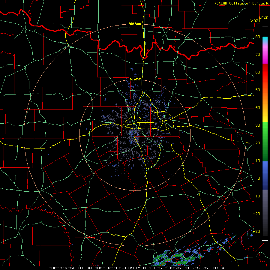
Task: Click the Super-Resolution Base Reflectivity caption
Action: (x=136, y=268)
